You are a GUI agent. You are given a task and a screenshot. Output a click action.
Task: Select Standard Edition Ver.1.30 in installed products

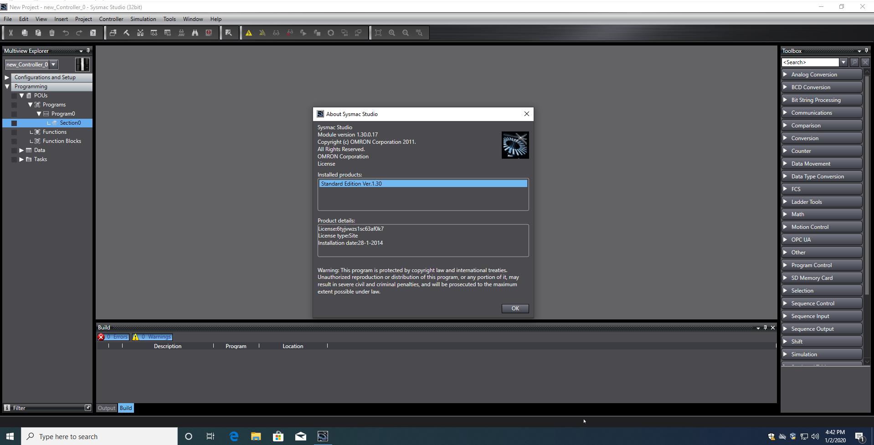[423, 184]
